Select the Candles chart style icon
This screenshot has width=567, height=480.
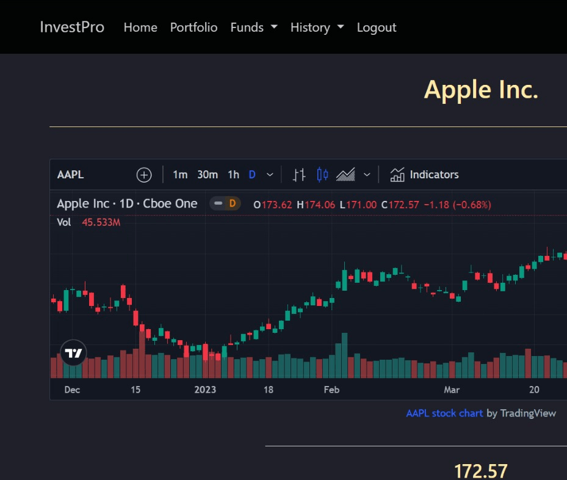coord(322,175)
